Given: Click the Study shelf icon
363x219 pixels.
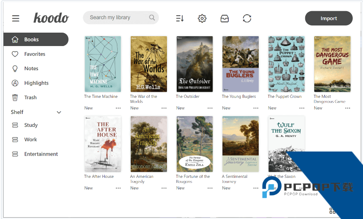Looking at the screenshot, I should click(15, 125).
